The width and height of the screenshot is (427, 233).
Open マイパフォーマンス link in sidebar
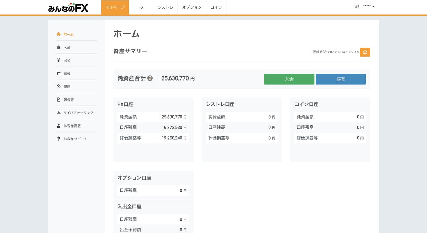click(x=79, y=113)
